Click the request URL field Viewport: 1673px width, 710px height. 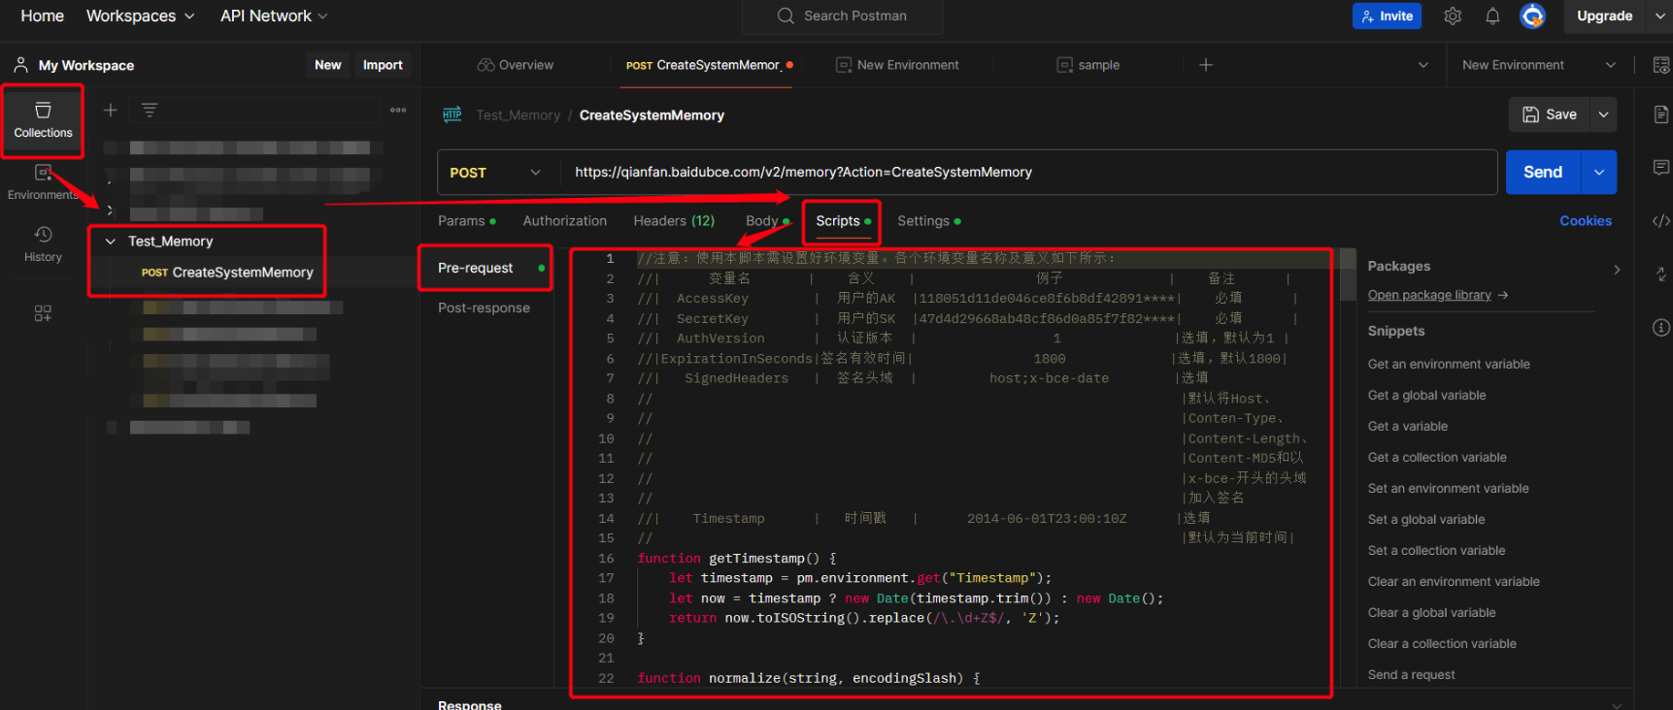click(x=1028, y=173)
